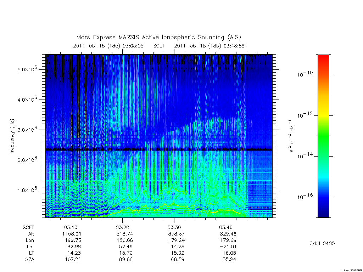Click the red top of color bar
Viewport: 363px width, 272px height.
click(323, 59)
